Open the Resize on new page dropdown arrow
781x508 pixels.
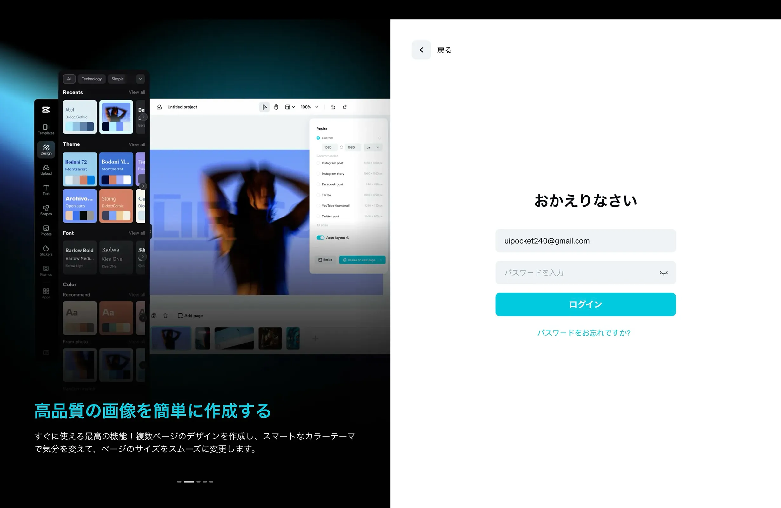coord(381,260)
